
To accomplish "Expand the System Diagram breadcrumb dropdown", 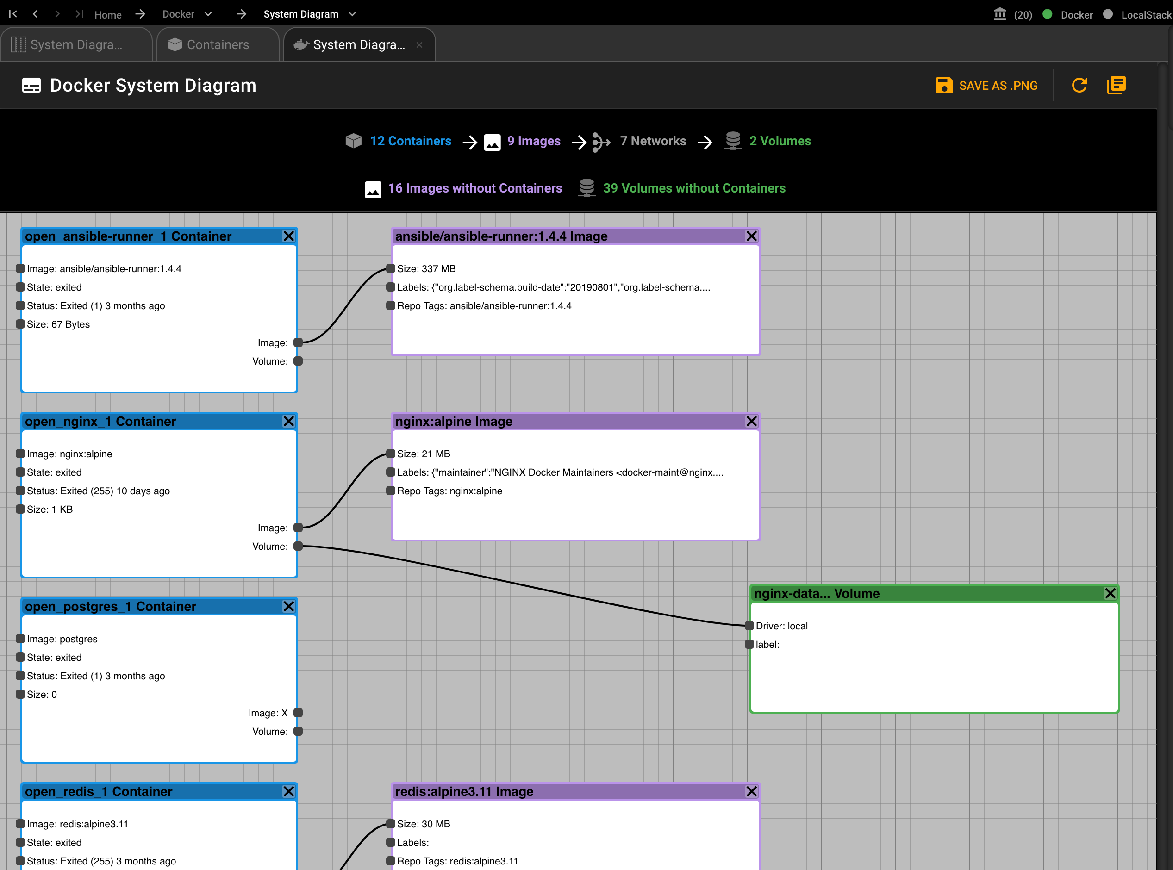I will click(352, 14).
